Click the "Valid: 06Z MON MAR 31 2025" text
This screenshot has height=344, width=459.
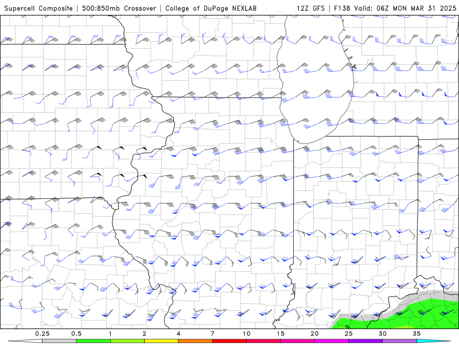(405, 9)
